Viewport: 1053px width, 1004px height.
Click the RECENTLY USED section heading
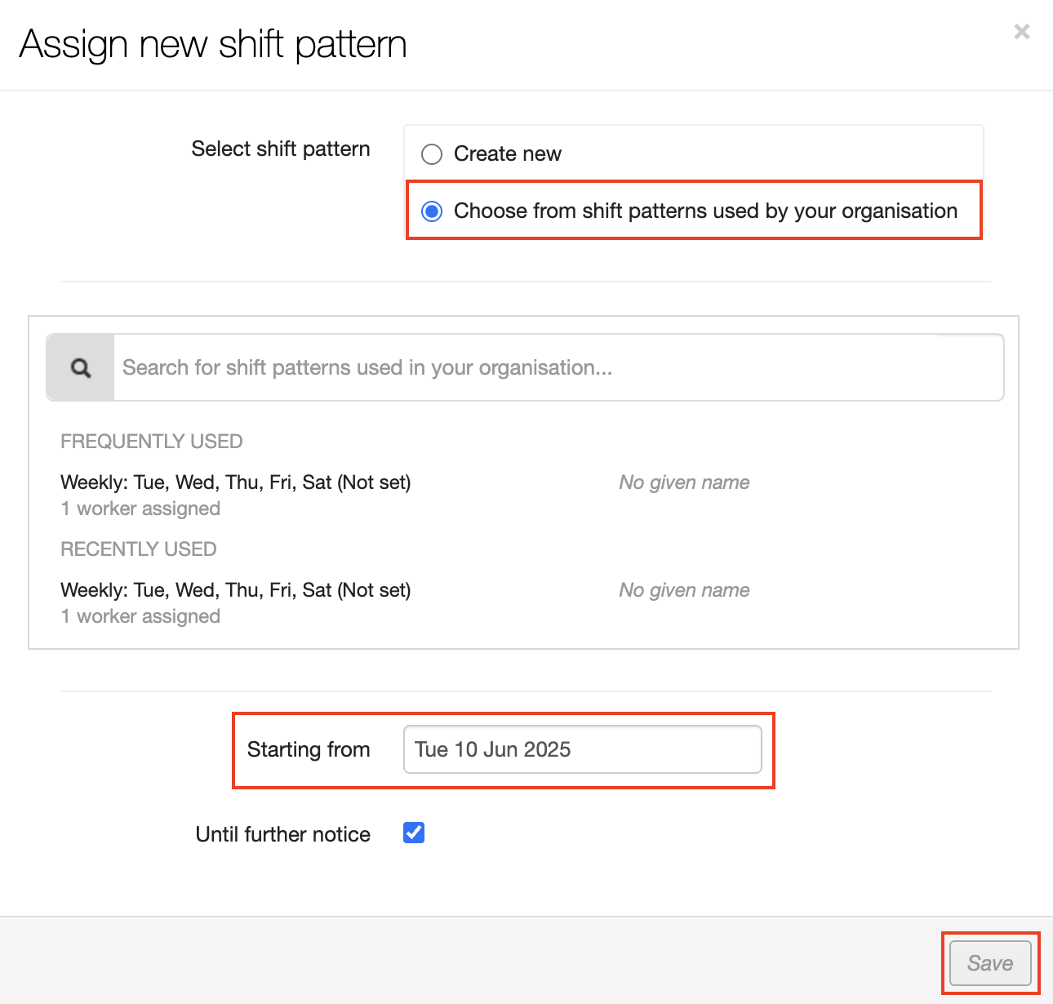(x=139, y=549)
